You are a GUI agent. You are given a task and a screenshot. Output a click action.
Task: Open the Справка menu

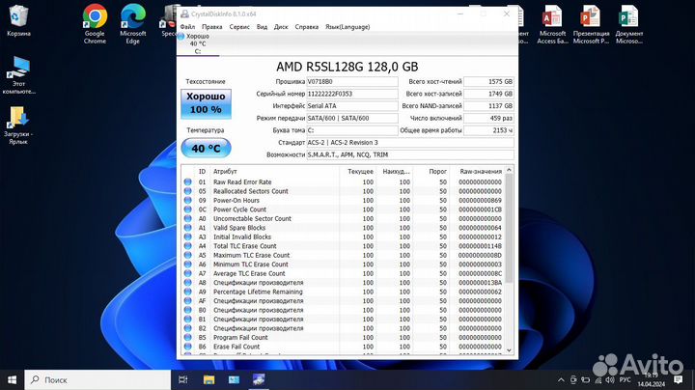click(x=307, y=27)
